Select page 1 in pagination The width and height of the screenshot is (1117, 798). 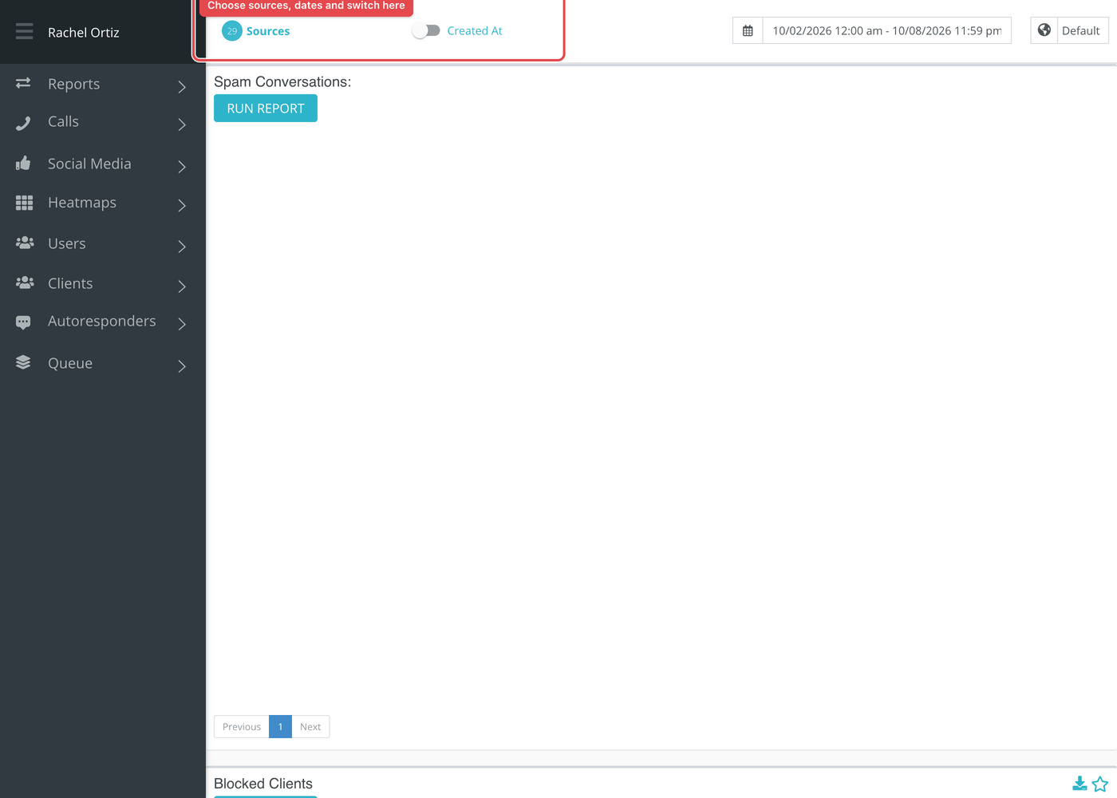coord(280,727)
